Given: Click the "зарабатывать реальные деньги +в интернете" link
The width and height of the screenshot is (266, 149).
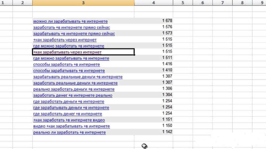Looking at the screenshot, I should coord(78,77).
